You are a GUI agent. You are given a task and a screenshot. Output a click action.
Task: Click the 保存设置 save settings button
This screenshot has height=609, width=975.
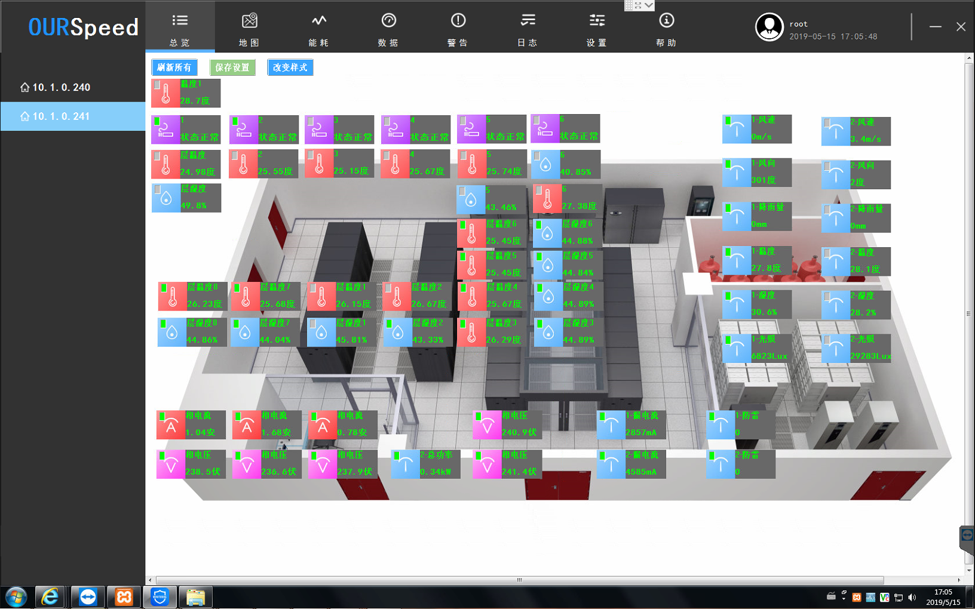click(232, 67)
